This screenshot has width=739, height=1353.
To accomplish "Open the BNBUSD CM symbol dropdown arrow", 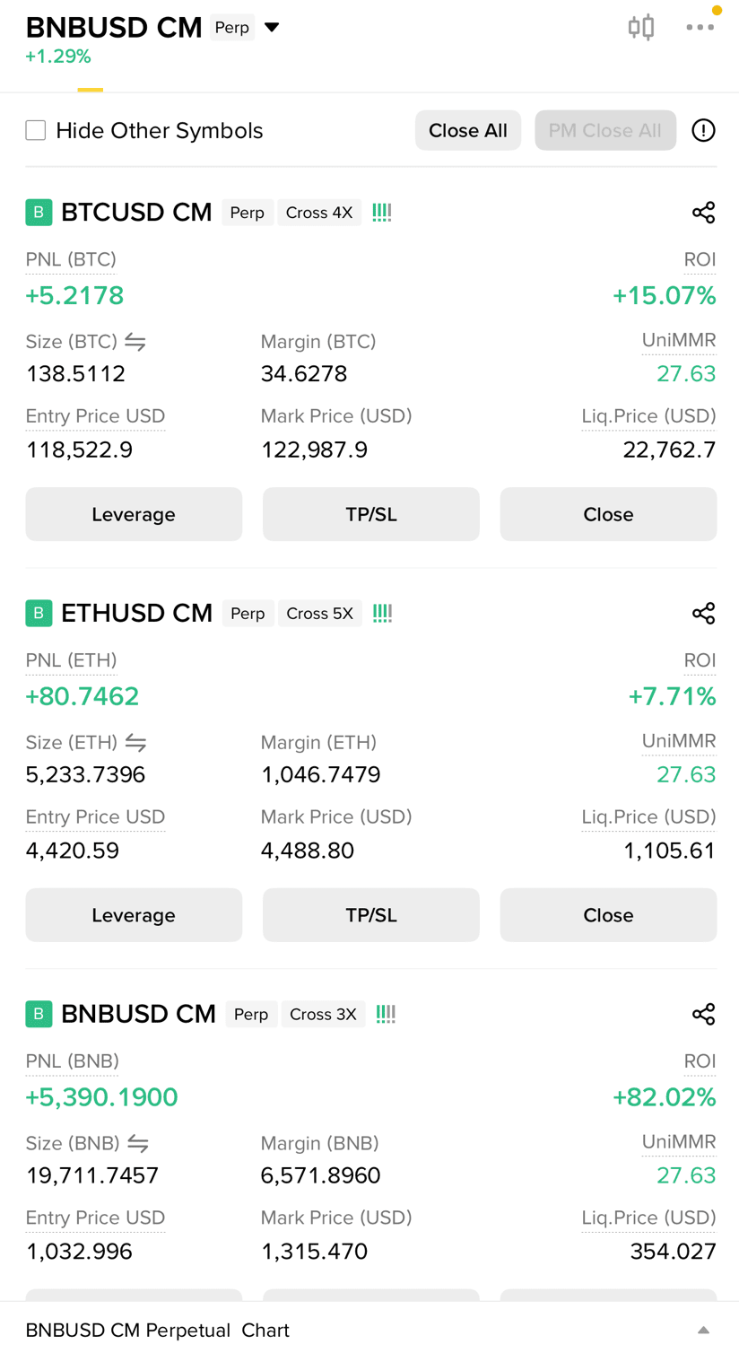I will tap(272, 28).
